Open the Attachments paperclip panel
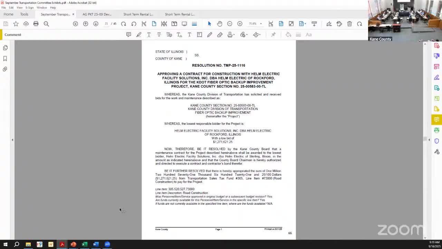This screenshot has width=442, height=249. point(5,69)
